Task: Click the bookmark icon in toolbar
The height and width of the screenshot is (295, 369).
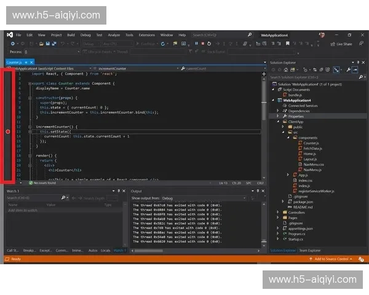Action: tap(288, 44)
